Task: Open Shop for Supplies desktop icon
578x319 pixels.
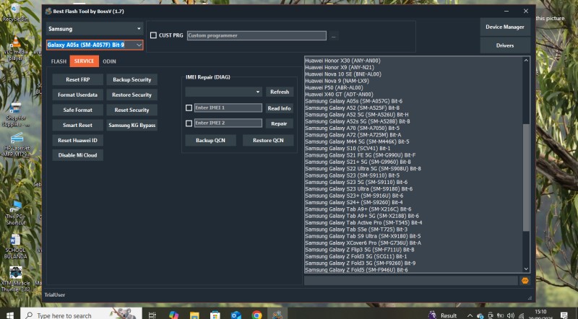Action: 15,115
